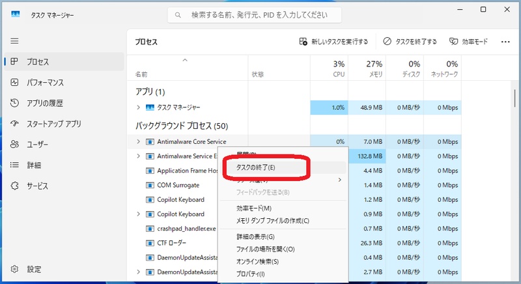Screen dimensions: 521x284
Task: Open スタートアップ アプリ page
Action: click(x=64, y=124)
